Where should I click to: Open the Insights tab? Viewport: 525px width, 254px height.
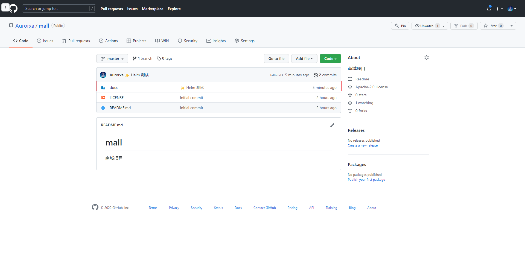pos(216,41)
